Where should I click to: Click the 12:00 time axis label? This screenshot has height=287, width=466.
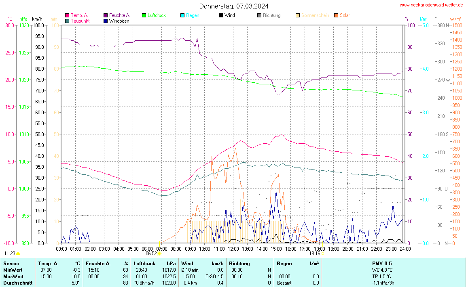233,249
